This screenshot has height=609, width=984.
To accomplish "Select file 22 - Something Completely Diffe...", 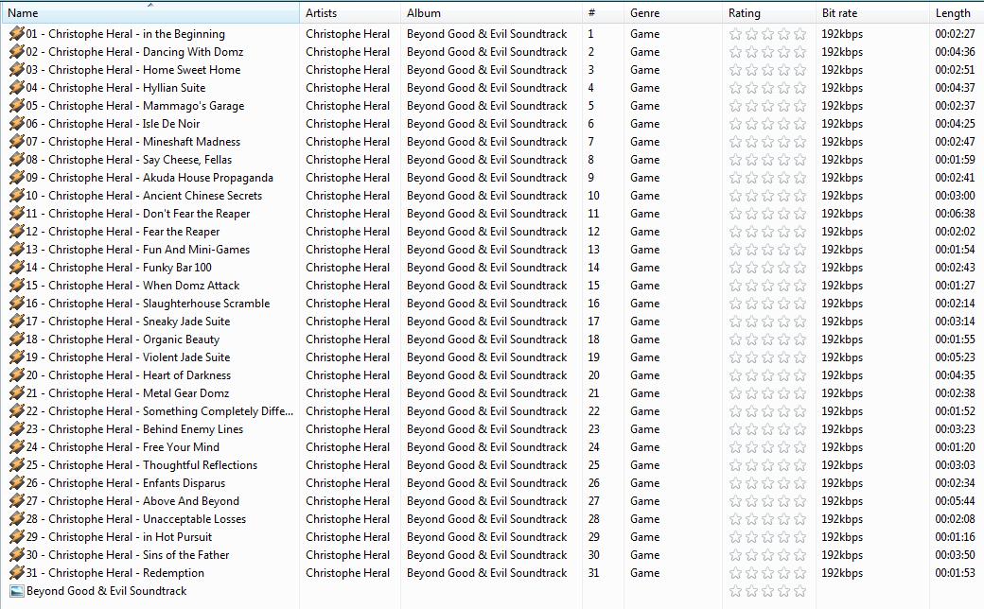I will pos(159,411).
